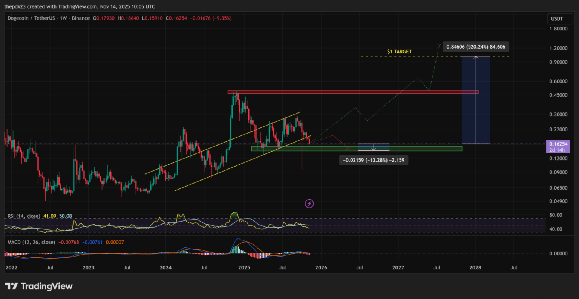This screenshot has width=579, height=299.
Task: Click the TradingView logo icon
Action: (11, 286)
